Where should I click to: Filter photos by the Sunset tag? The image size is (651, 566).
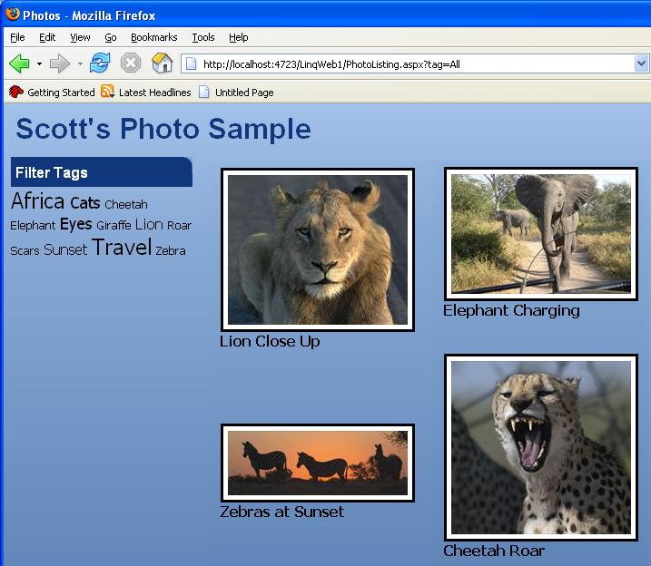pyautogui.click(x=65, y=249)
